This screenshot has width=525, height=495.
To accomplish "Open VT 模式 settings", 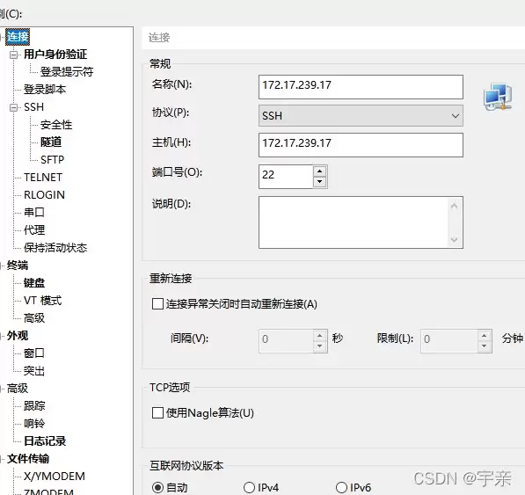I will [43, 300].
